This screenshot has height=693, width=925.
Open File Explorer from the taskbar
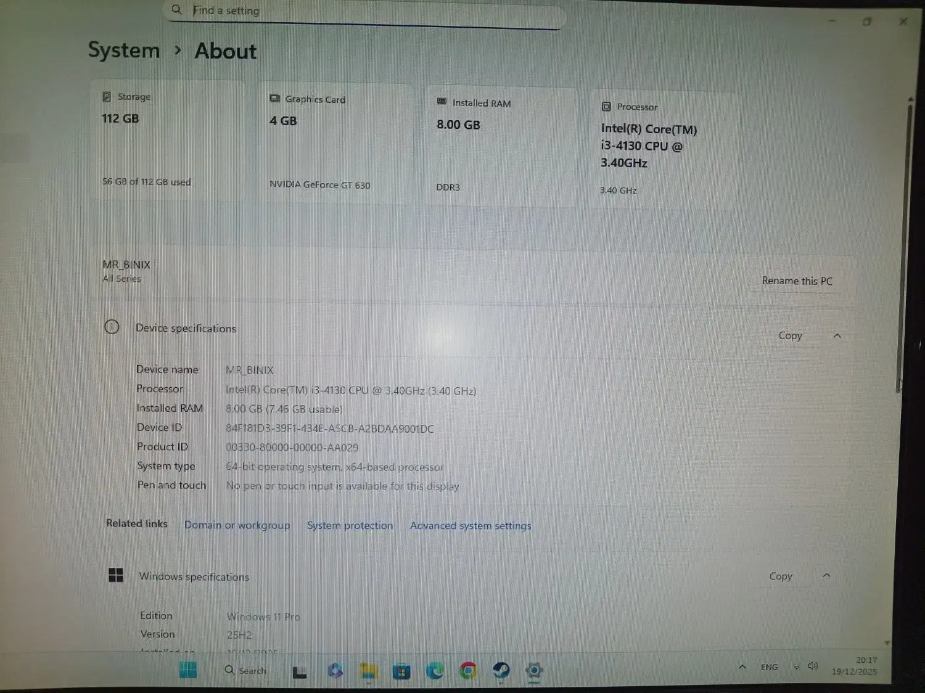pos(368,671)
